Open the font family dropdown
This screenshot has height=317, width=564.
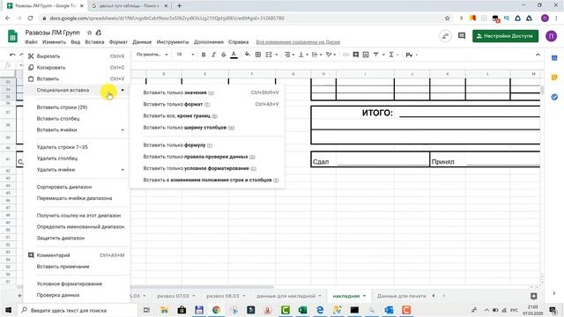(x=152, y=55)
